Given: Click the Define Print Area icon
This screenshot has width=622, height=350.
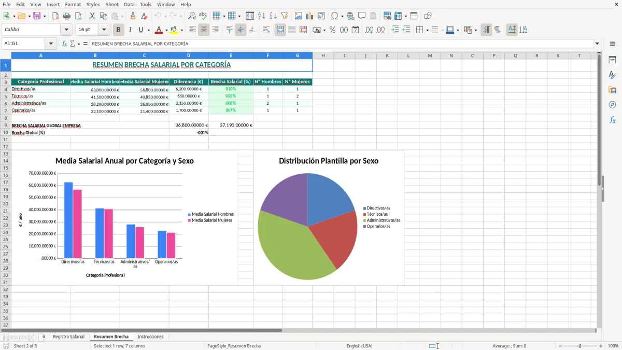Looking at the screenshot, I should 387,16.
